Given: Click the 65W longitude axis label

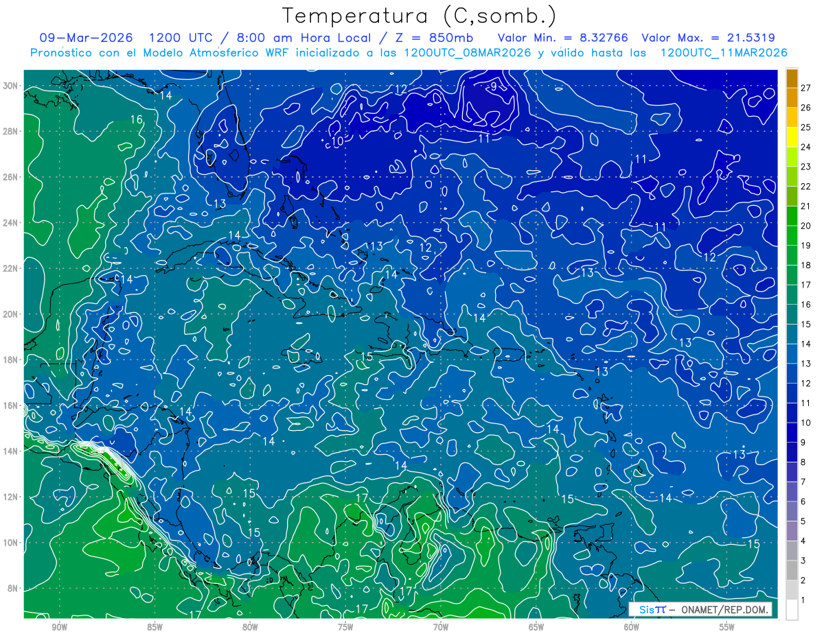Looking at the screenshot, I should [x=536, y=627].
